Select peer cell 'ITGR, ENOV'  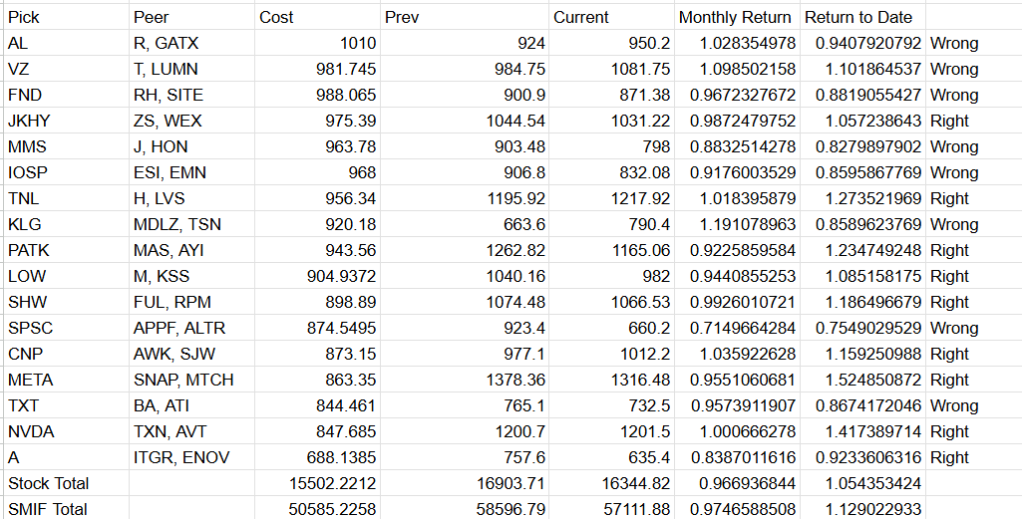coord(191,457)
